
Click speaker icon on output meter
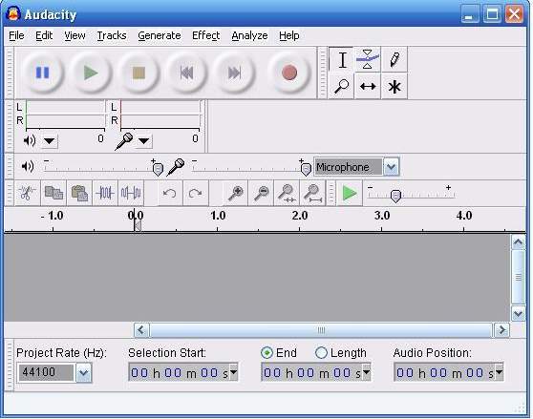(x=30, y=140)
